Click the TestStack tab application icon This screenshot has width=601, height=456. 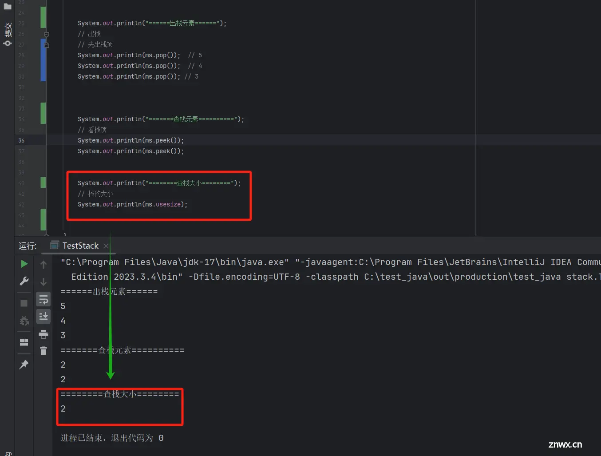[54, 245]
